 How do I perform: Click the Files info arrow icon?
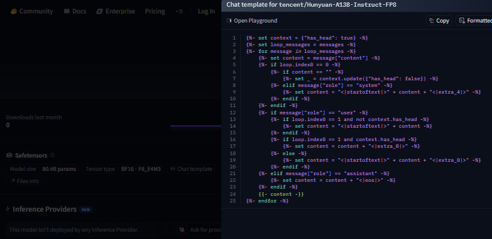coord(13,181)
